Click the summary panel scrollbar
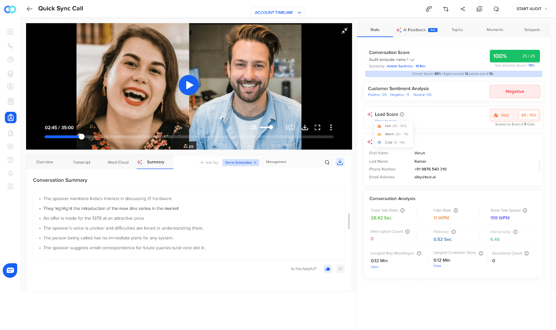Viewport: 556px width, 330px height. 349,221
